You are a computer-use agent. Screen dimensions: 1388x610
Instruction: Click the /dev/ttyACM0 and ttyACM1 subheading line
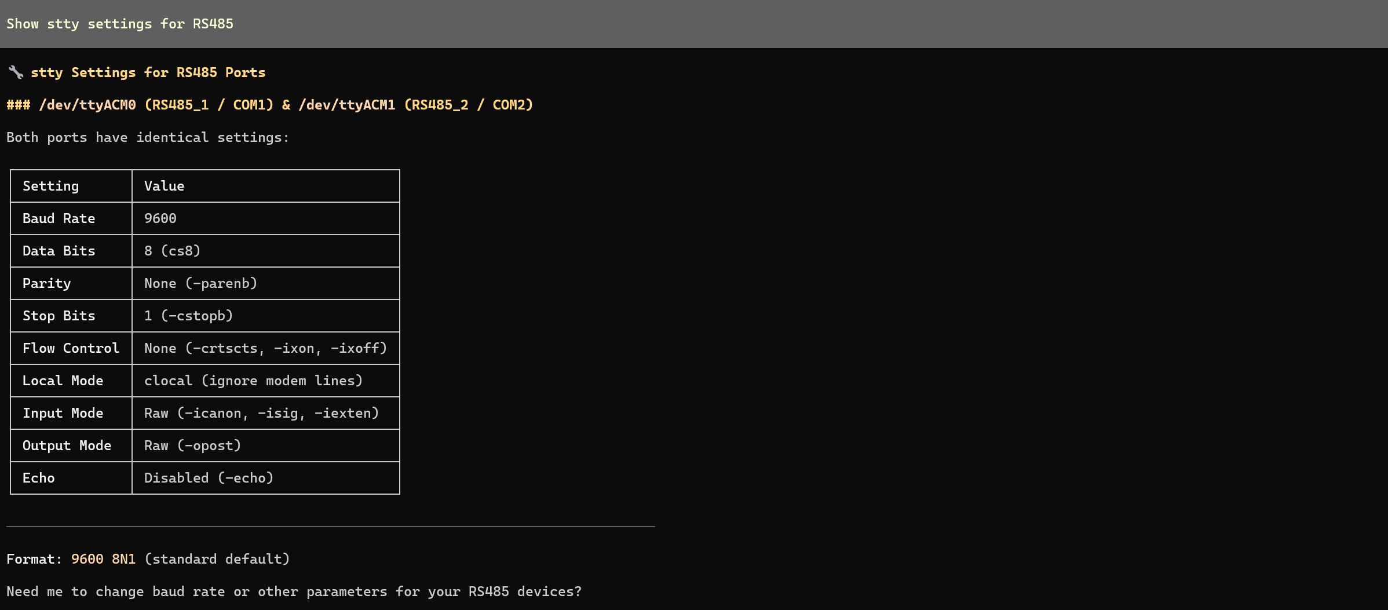pos(269,105)
